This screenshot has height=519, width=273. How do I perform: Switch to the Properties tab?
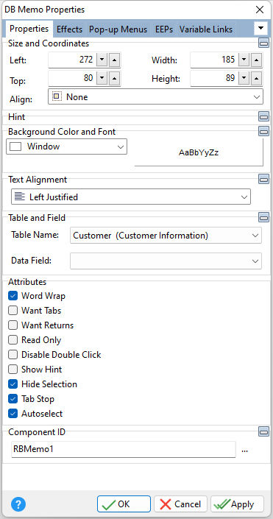(29, 29)
